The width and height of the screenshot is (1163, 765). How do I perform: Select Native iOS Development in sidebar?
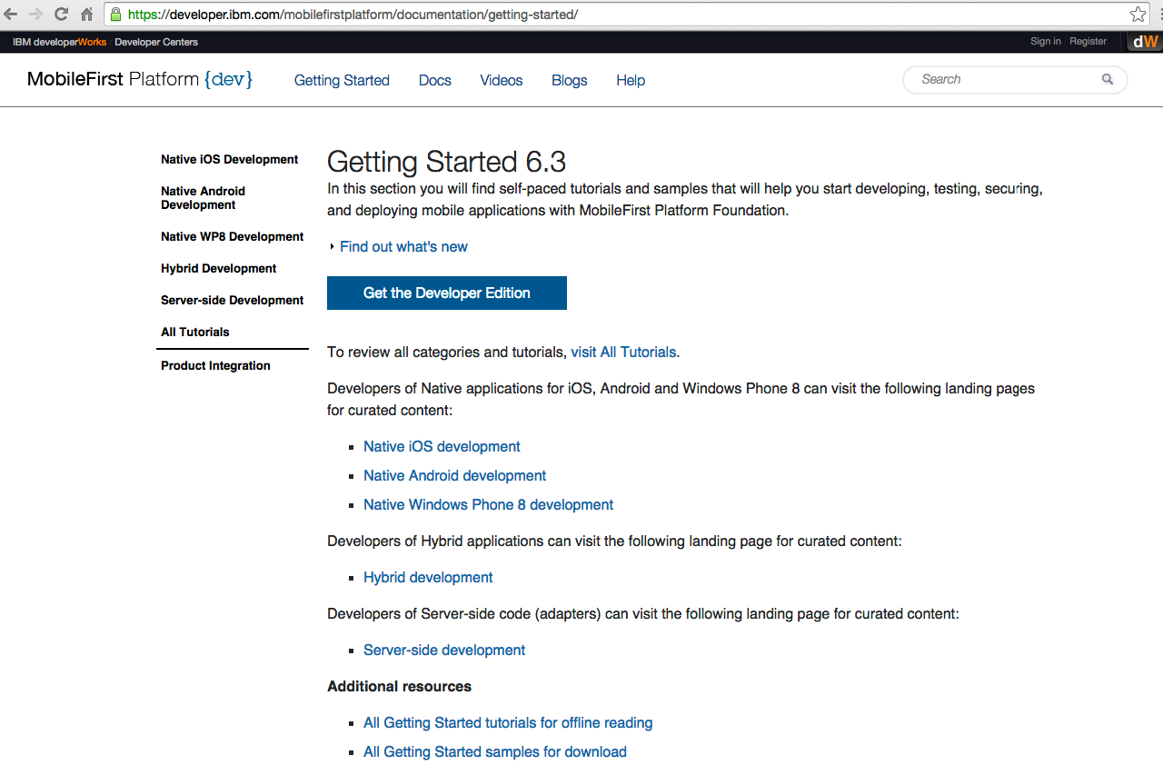[230, 159]
